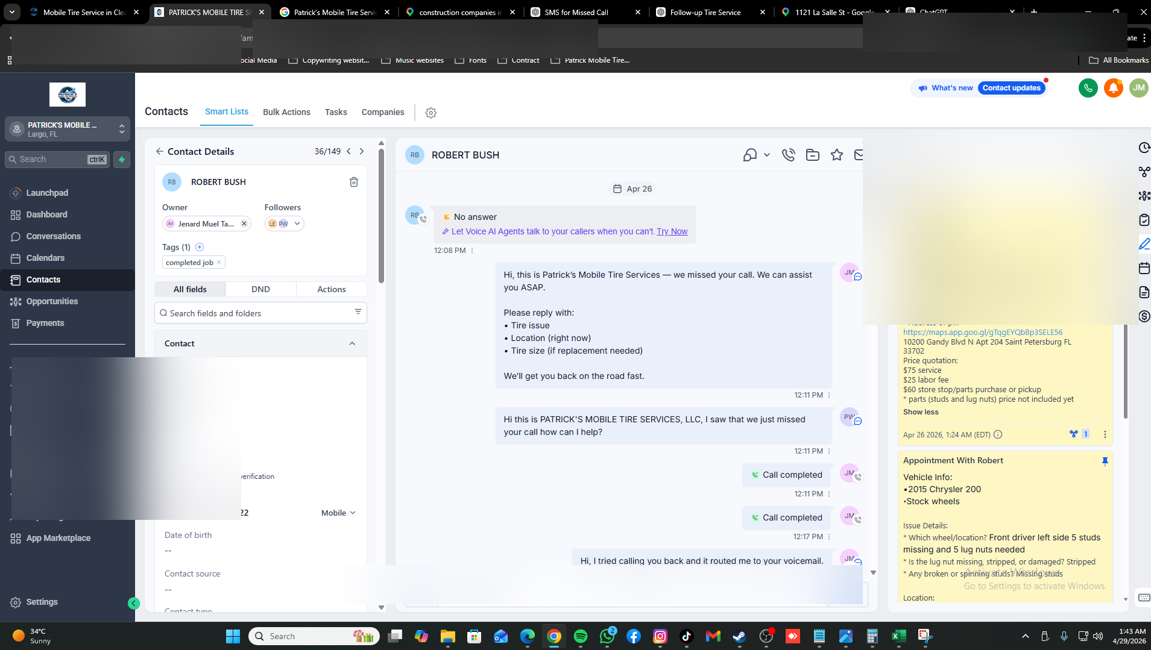Open contacts settings gear icon
Viewport: 1151px width, 650px height.
[x=430, y=113]
